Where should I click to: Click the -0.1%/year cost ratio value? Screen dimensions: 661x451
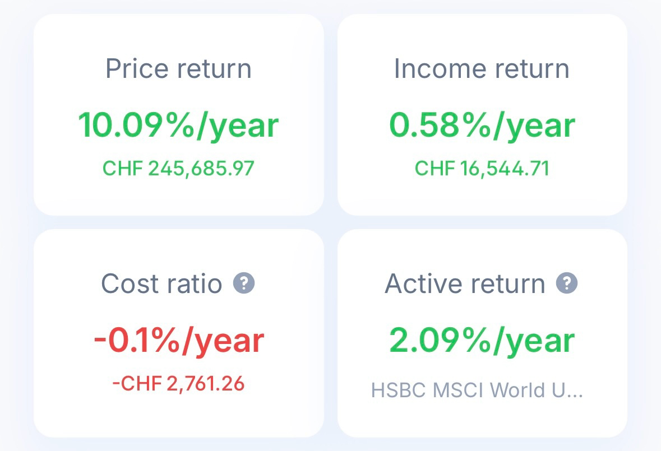178,340
